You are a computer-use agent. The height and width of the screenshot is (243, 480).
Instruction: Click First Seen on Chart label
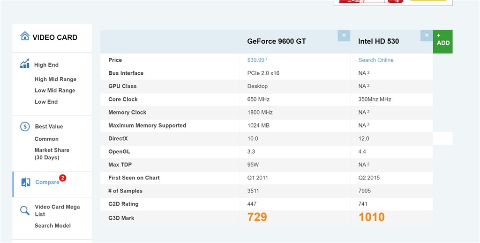pos(134,178)
